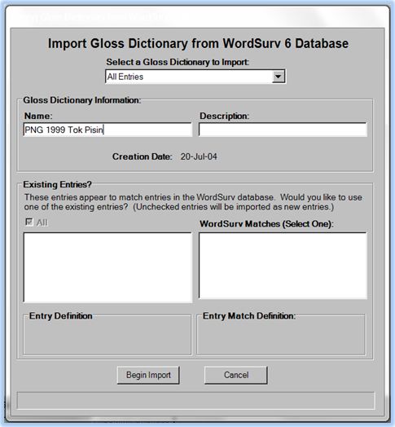Click the creation date value 20-Jul-04

click(x=199, y=156)
